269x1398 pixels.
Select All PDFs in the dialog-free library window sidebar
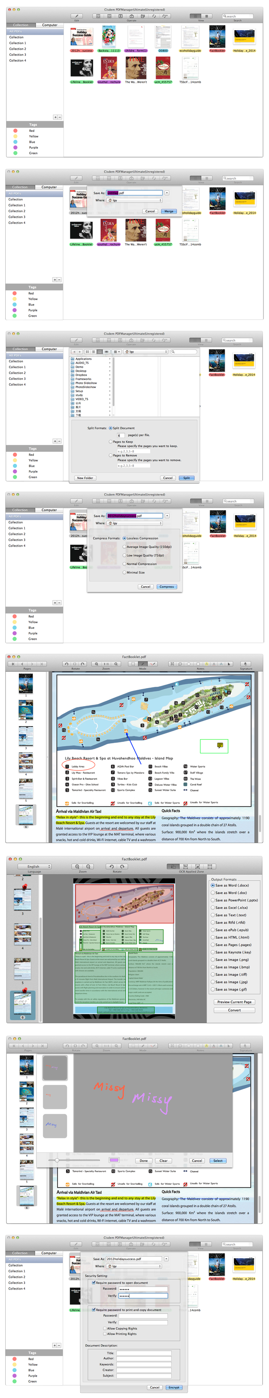(35, 32)
